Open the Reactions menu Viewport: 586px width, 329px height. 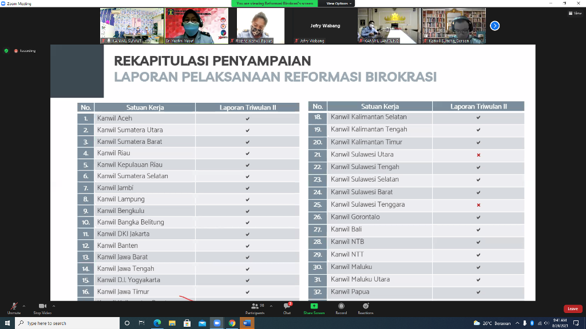(x=366, y=307)
